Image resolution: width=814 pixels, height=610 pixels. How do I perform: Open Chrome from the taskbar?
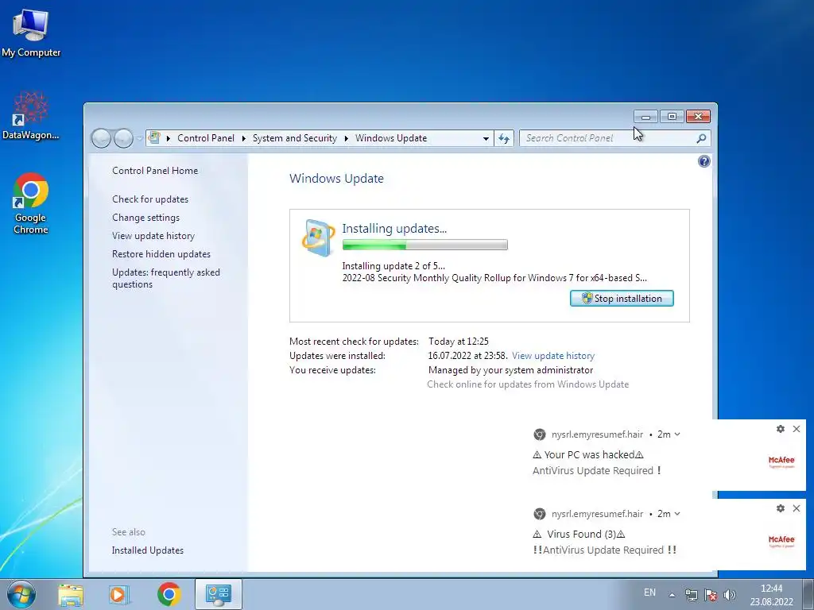pos(169,594)
